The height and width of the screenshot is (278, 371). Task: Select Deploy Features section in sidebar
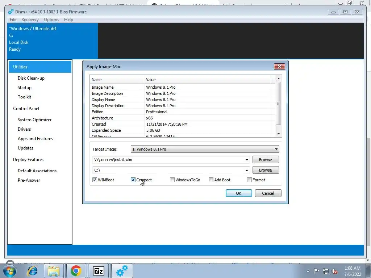click(28, 160)
